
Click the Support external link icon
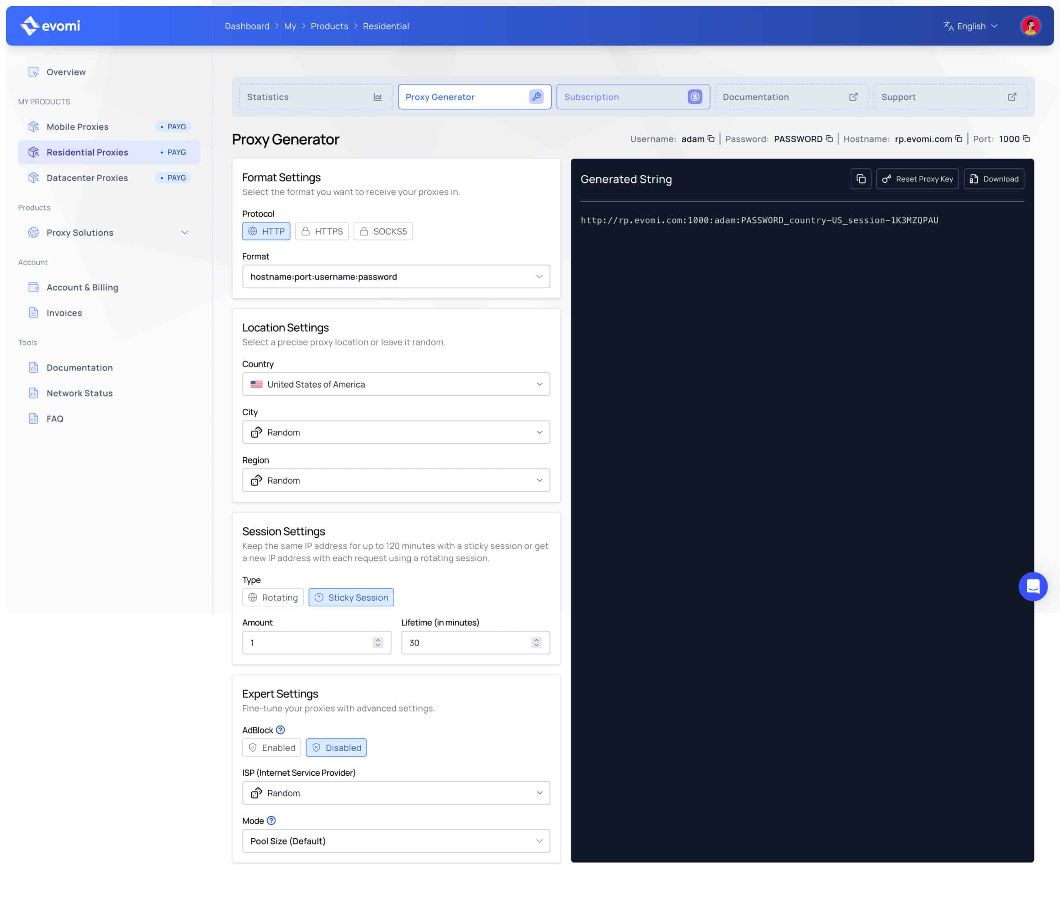pyautogui.click(x=1011, y=96)
